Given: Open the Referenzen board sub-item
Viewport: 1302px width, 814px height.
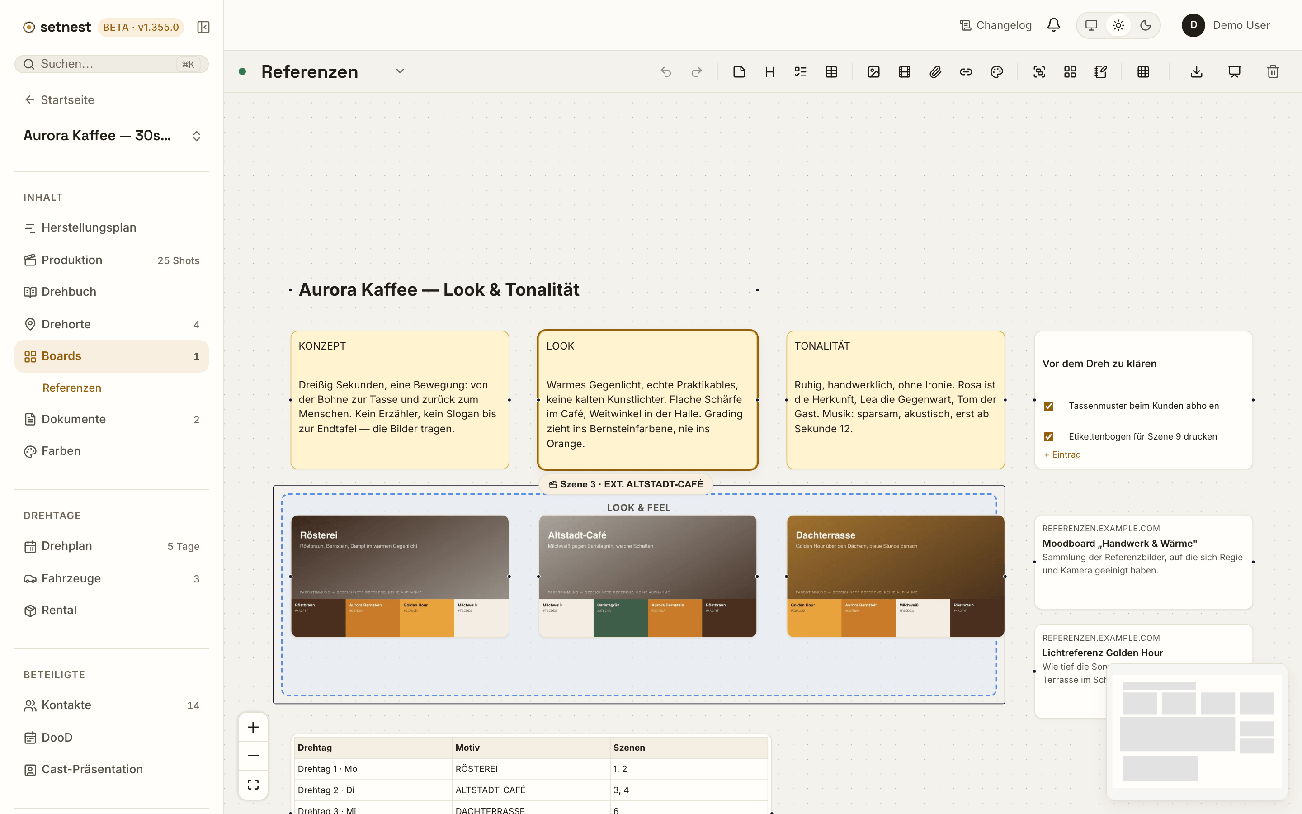Looking at the screenshot, I should [71, 388].
